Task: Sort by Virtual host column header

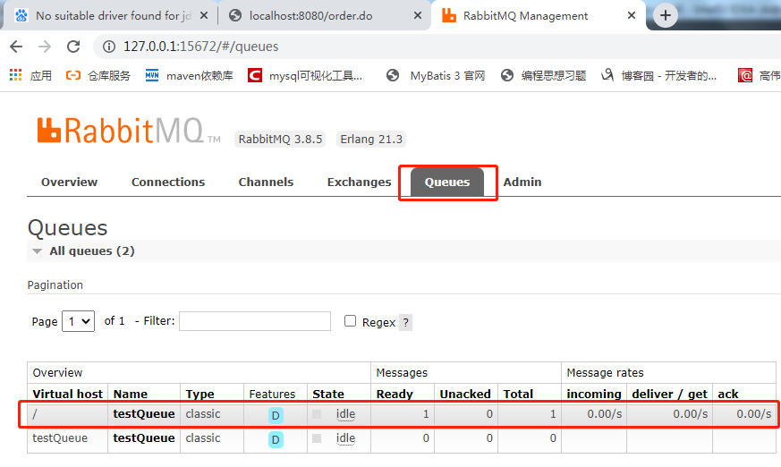Action: click(67, 395)
